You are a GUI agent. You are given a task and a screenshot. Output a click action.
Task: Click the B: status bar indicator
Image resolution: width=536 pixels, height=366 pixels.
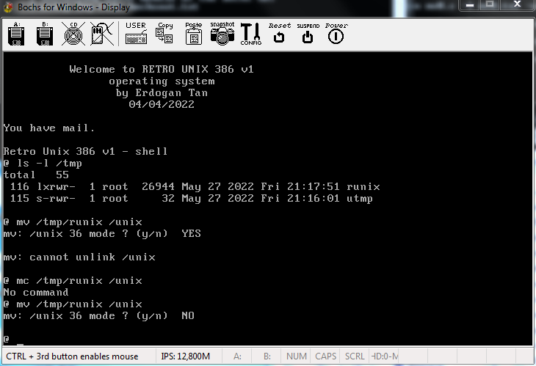click(267, 356)
